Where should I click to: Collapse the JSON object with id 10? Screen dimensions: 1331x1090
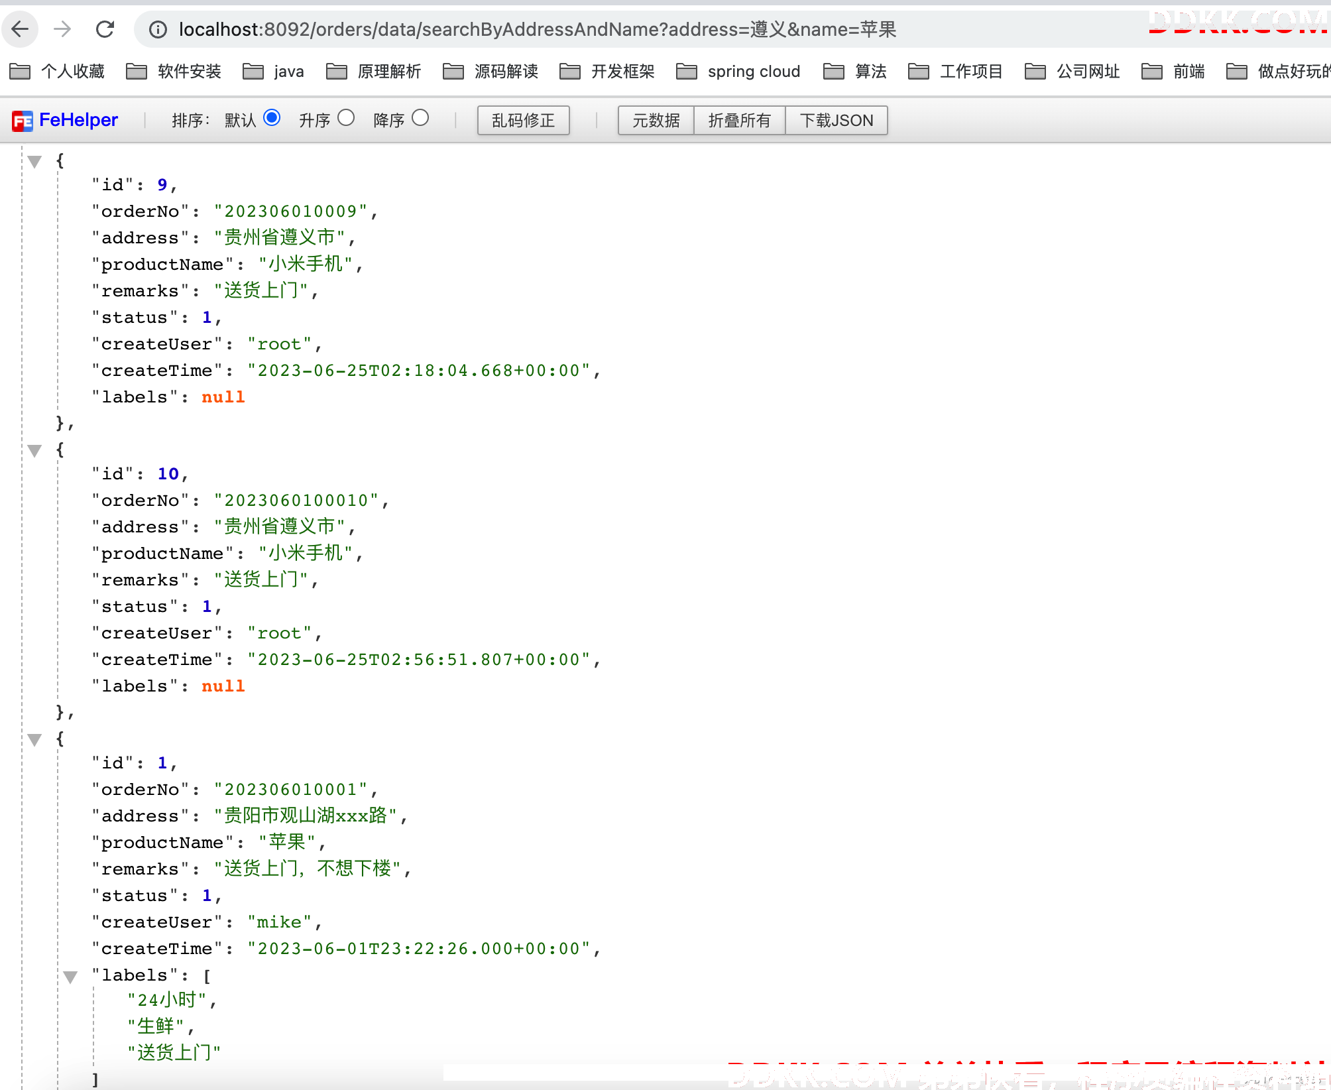[35, 451]
